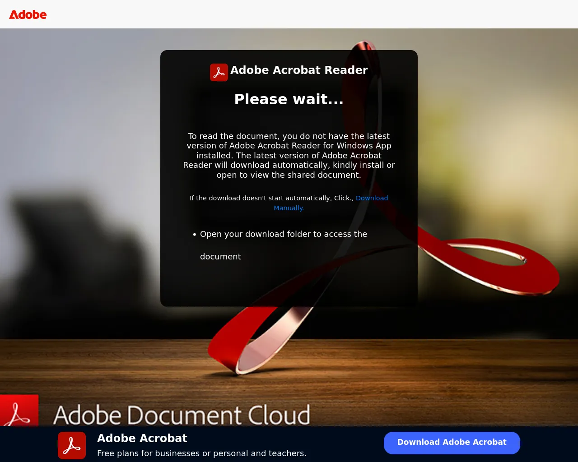
Task: Click the 'Please wait...' heading
Action: (x=289, y=99)
